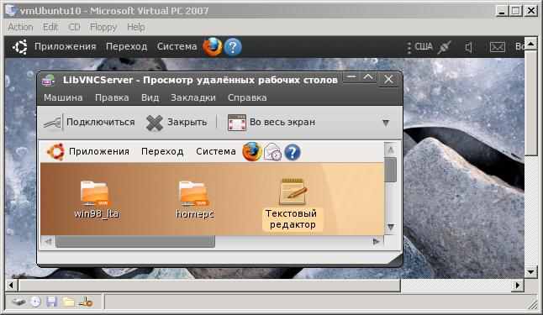Image resolution: width=543 pixels, height=315 pixels.
Task: Open Система in the dark top panel
Action: (x=177, y=46)
